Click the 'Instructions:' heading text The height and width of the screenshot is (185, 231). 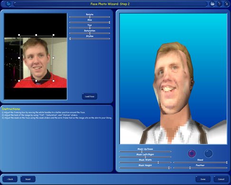coord(11,109)
